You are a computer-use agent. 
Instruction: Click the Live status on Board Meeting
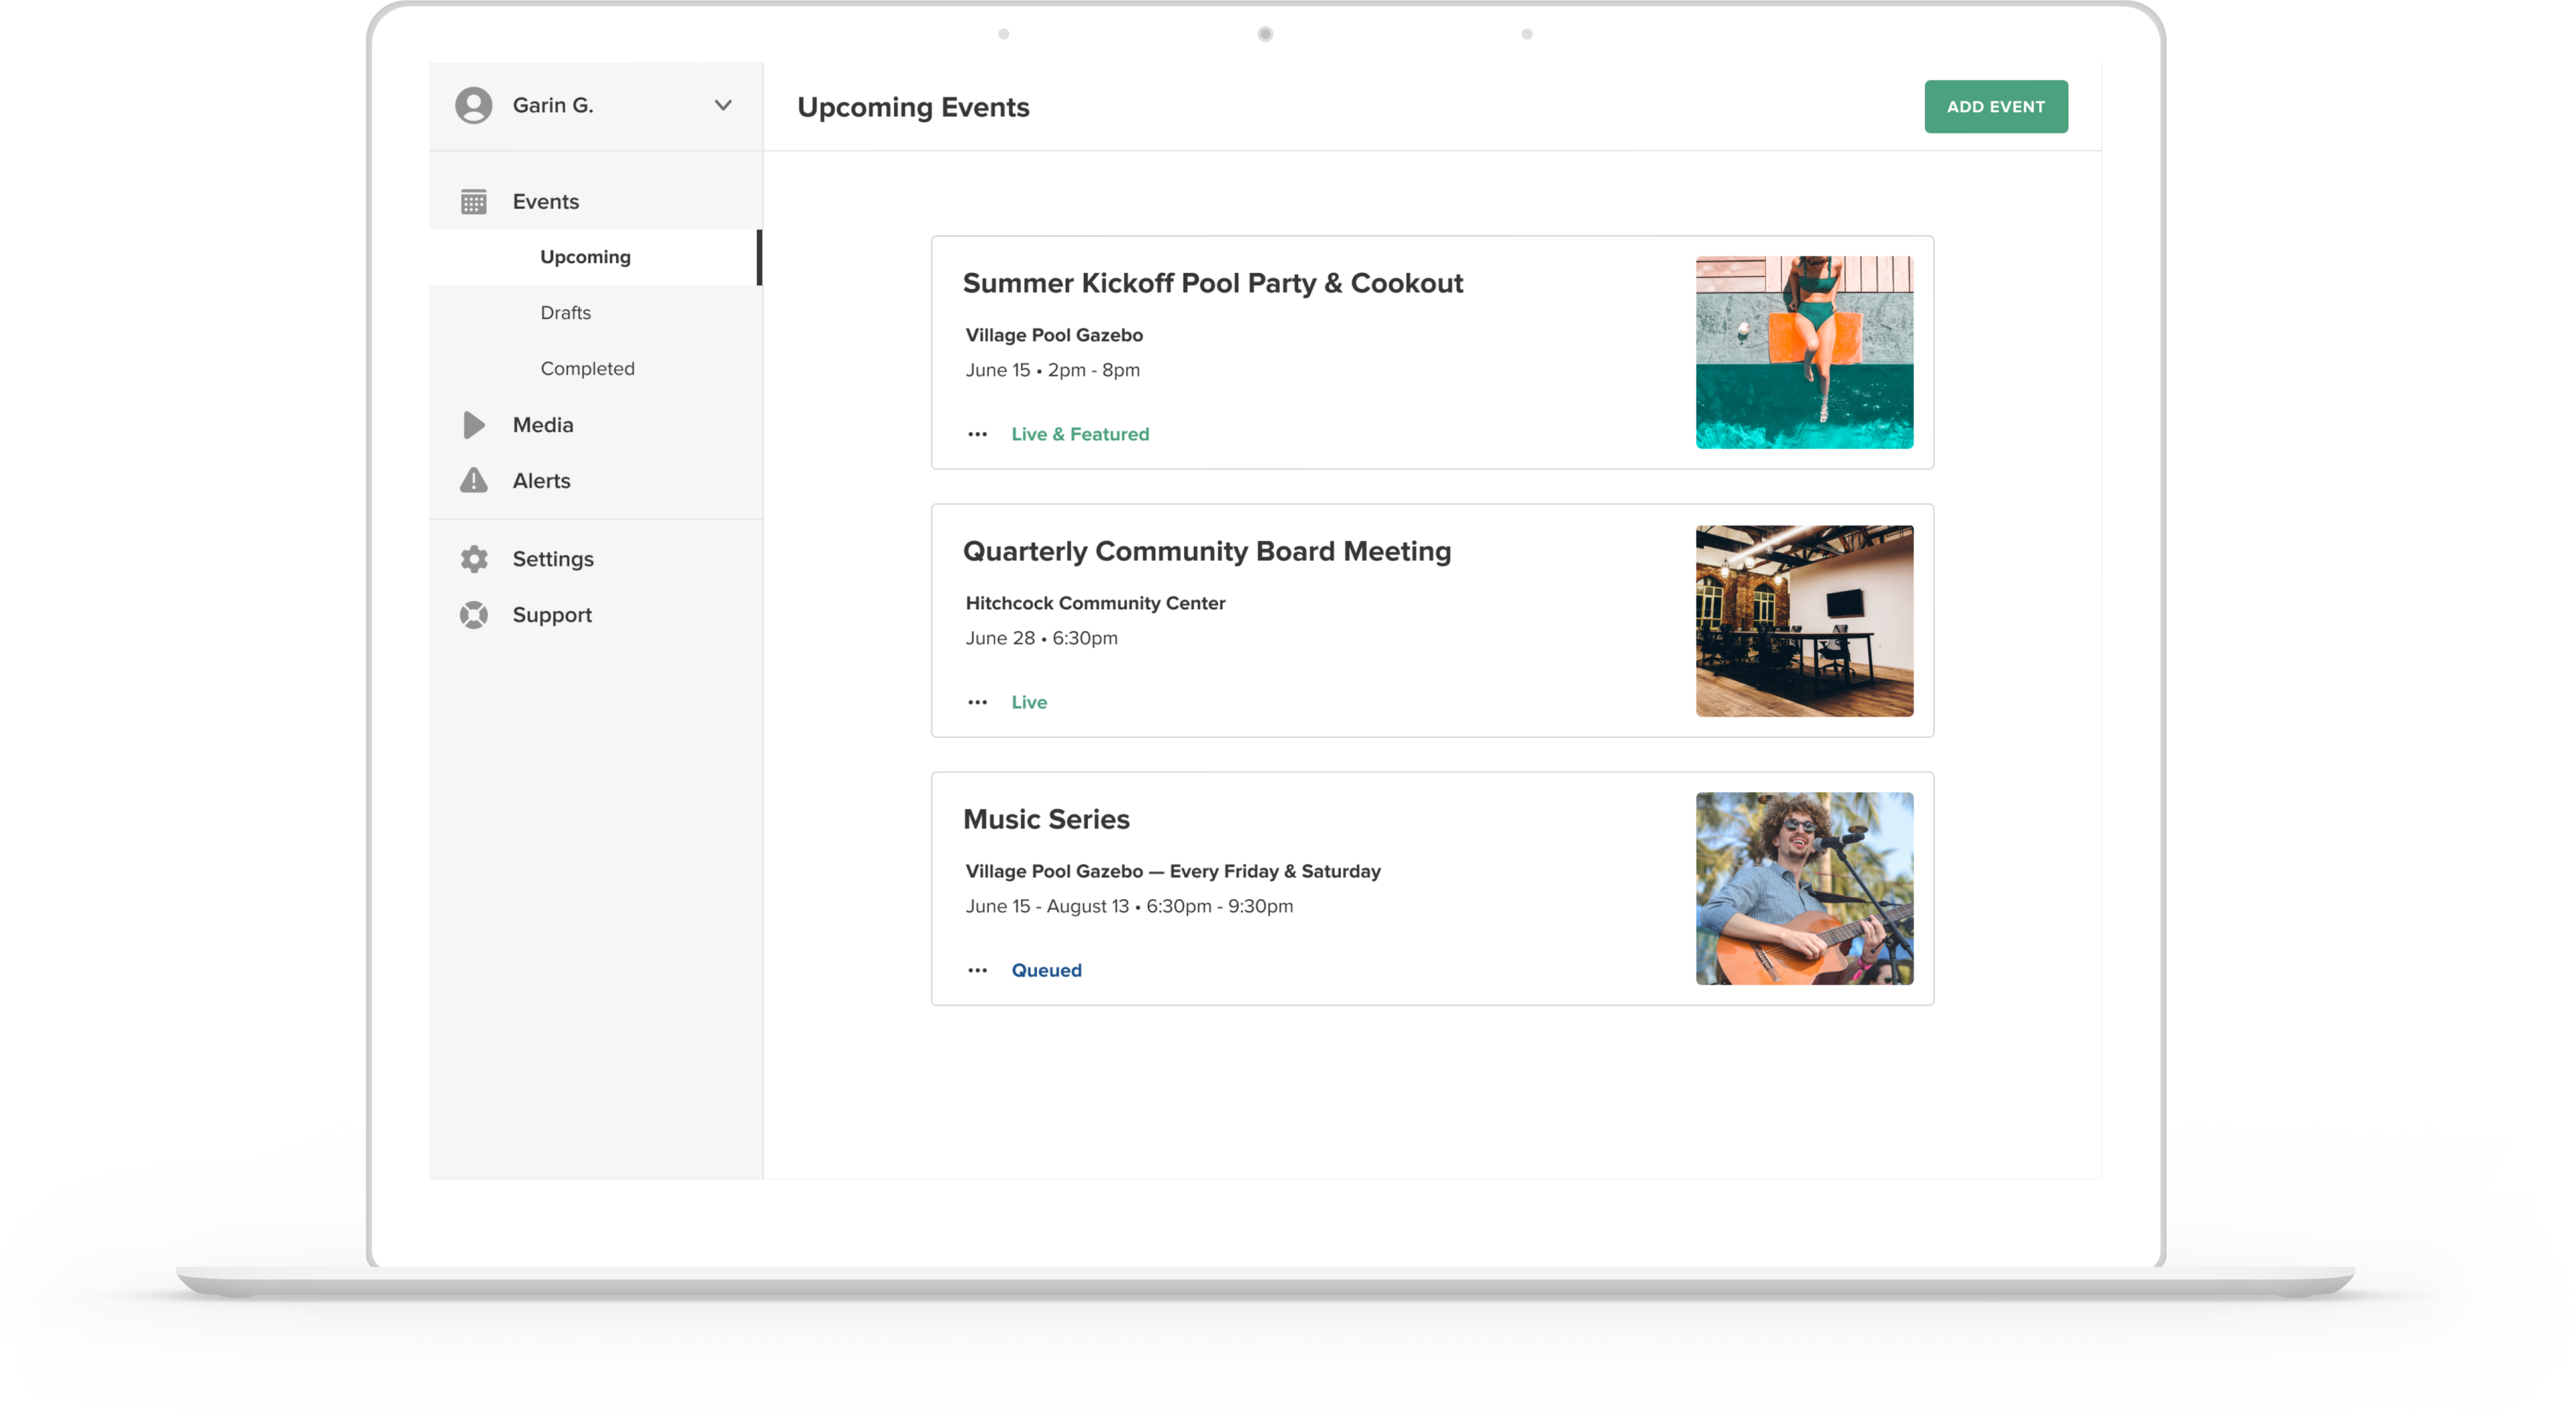1028,702
